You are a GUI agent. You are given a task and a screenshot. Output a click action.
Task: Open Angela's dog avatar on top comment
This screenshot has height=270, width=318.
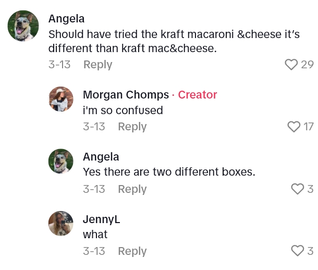[x=23, y=26]
